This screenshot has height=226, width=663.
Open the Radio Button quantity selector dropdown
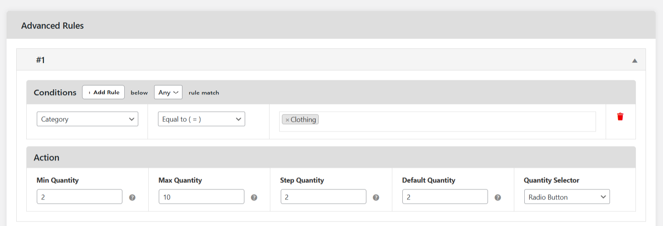pos(567,197)
